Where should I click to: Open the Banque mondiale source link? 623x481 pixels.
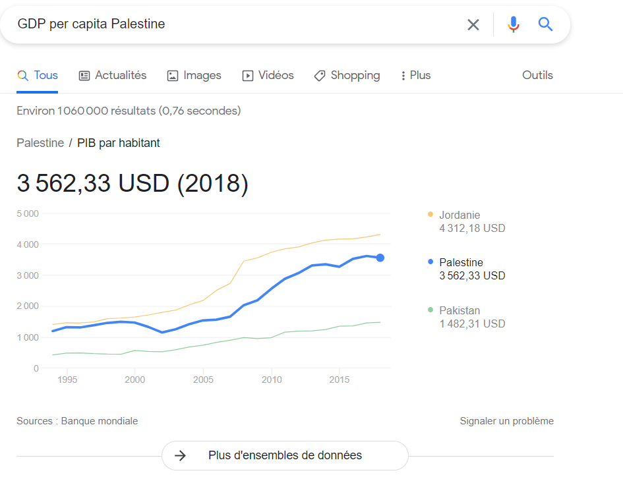point(100,421)
